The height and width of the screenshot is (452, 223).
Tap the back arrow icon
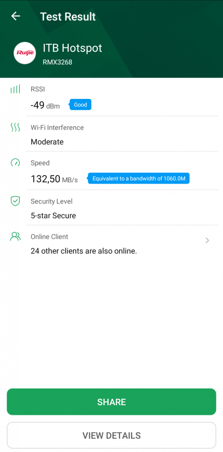(x=15, y=16)
